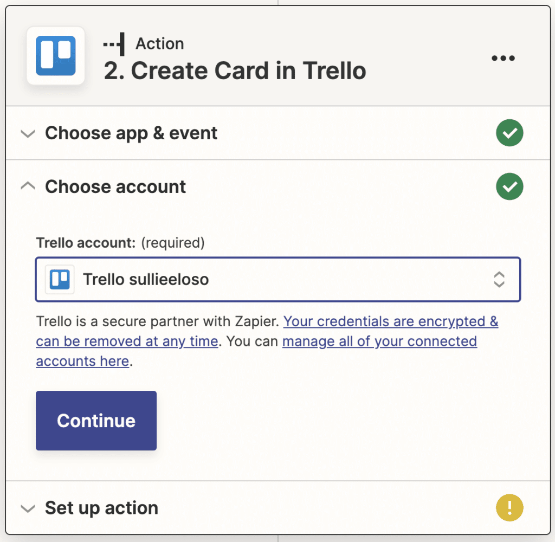The image size is (555, 542).
Task: Open the three-dot options menu
Action: [x=503, y=58]
